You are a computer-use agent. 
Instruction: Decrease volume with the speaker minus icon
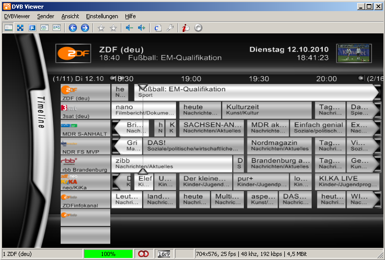point(129,28)
